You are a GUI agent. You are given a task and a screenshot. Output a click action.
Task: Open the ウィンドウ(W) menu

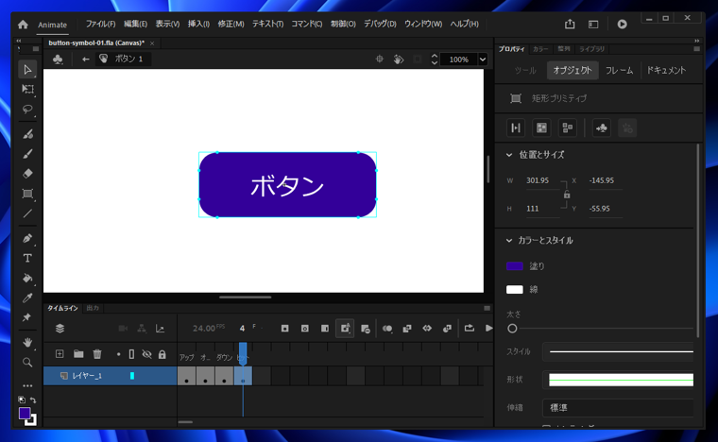click(x=423, y=25)
